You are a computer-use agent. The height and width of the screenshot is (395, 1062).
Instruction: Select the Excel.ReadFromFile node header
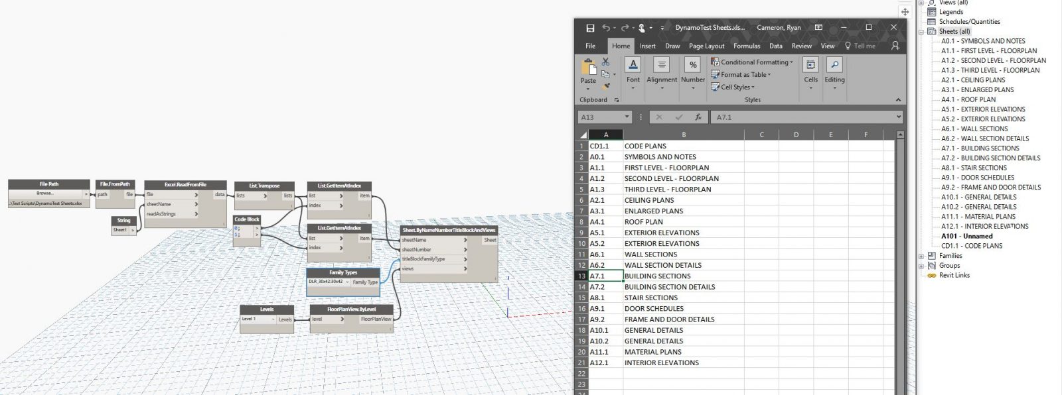click(x=185, y=185)
